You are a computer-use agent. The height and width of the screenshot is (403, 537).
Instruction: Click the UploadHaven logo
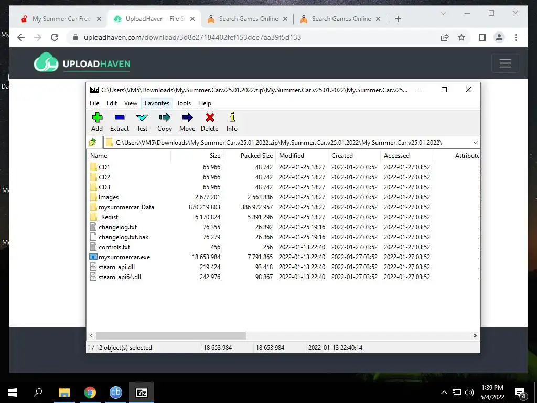(x=82, y=62)
